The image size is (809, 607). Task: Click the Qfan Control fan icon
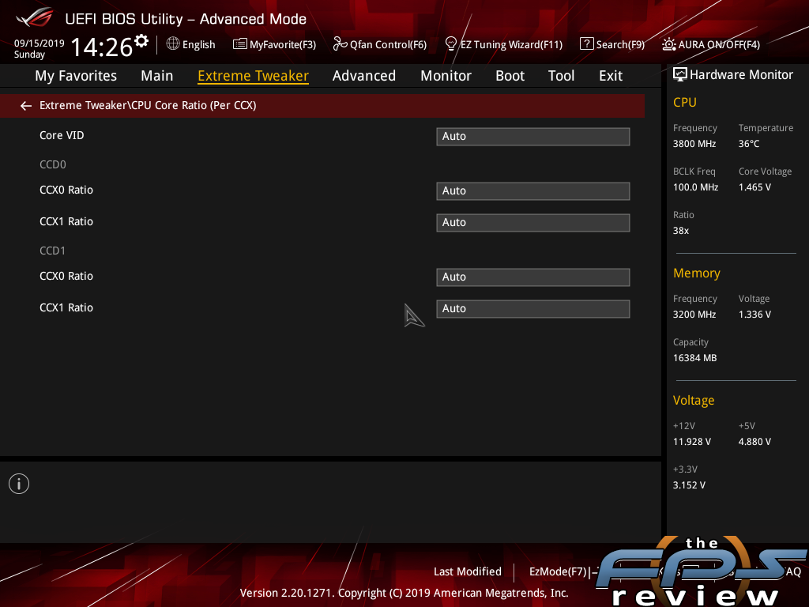coord(340,44)
